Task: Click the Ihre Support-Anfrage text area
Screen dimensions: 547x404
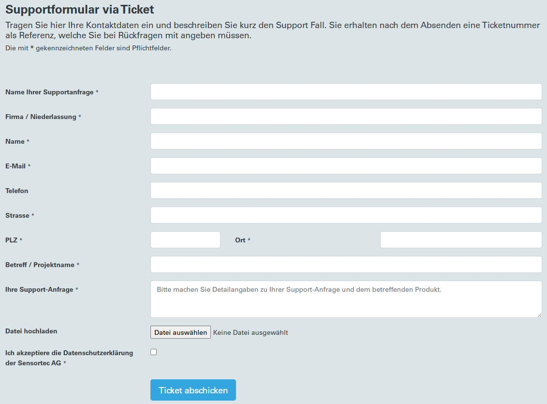Action: (346, 299)
